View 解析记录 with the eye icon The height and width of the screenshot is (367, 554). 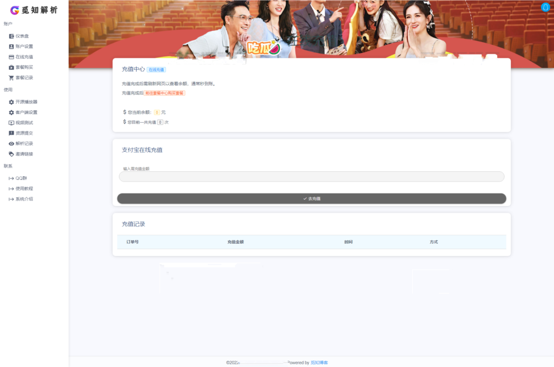(23, 143)
